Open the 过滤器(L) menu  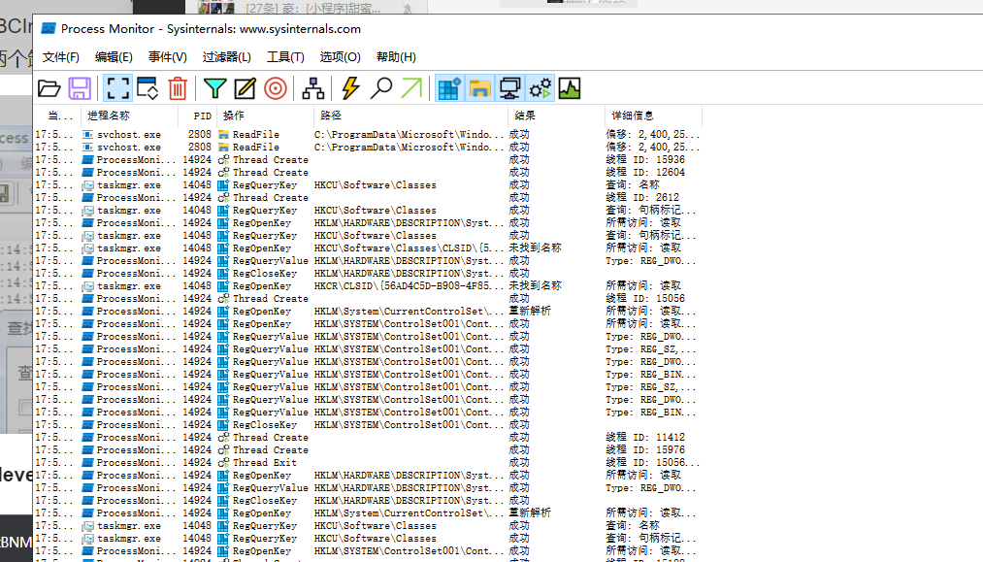click(x=226, y=57)
